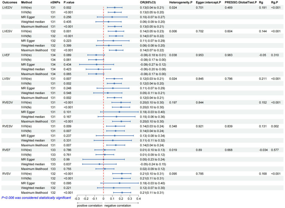285x208 pixels.
Task: Click the blue statistical significance footnote
Action: tap(36, 198)
